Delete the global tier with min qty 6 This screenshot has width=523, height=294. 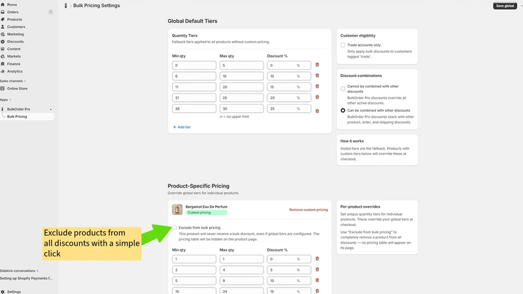pyautogui.click(x=317, y=76)
